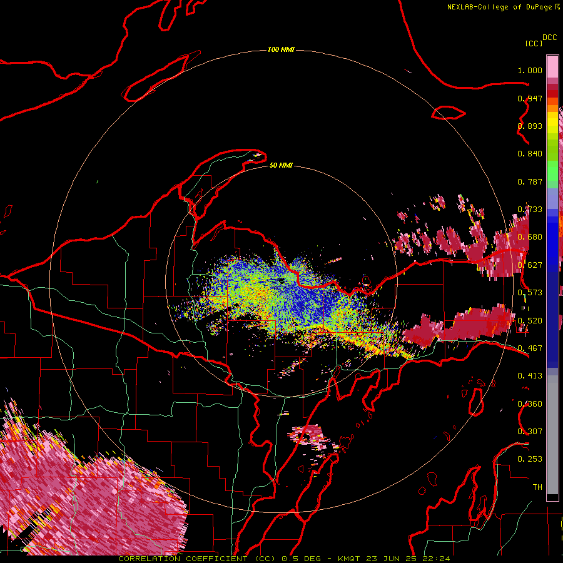Click the [CC] units label
The height and width of the screenshot is (563, 563).
pos(534,43)
